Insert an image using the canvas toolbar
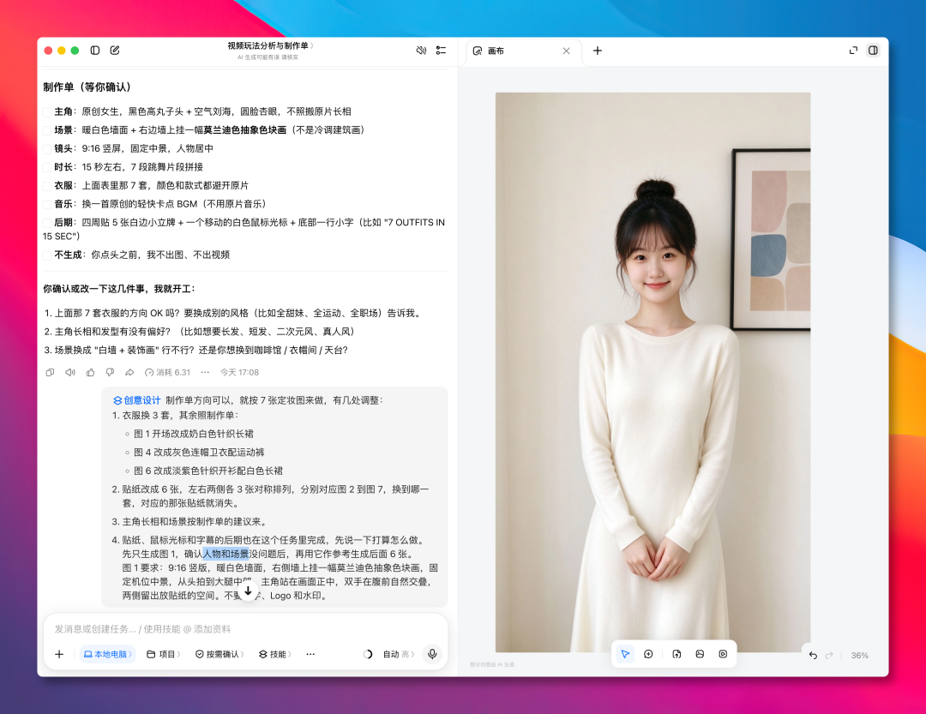 [x=700, y=654]
